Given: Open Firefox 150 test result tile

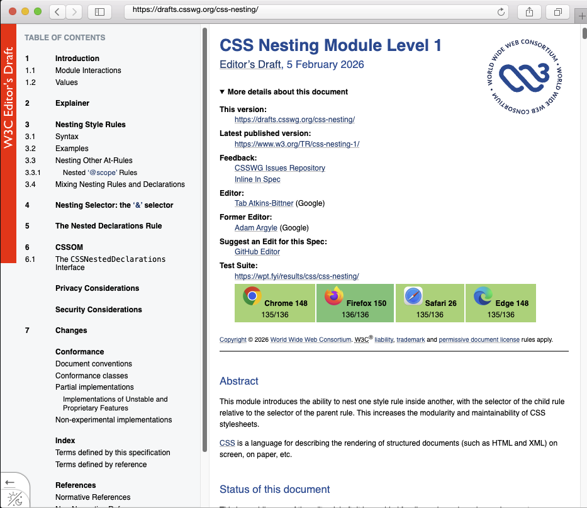Looking at the screenshot, I should (355, 303).
